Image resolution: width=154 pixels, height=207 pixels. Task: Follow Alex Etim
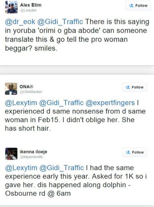138,6
